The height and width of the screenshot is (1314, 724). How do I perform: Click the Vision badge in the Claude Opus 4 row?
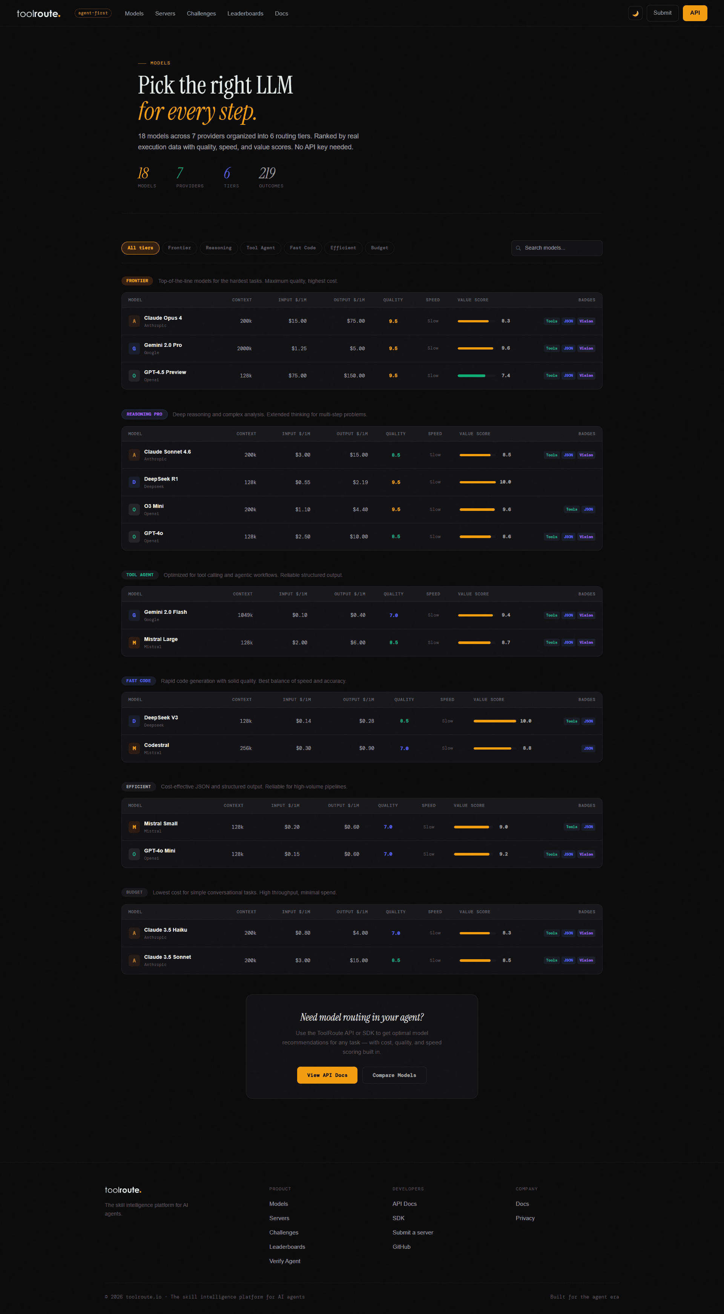click(x=586, y=321)
